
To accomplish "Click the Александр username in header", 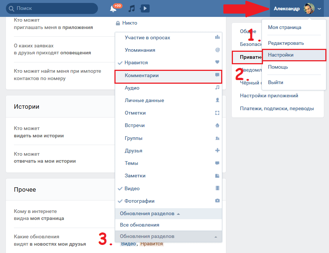I will click(x=286, y=8).
